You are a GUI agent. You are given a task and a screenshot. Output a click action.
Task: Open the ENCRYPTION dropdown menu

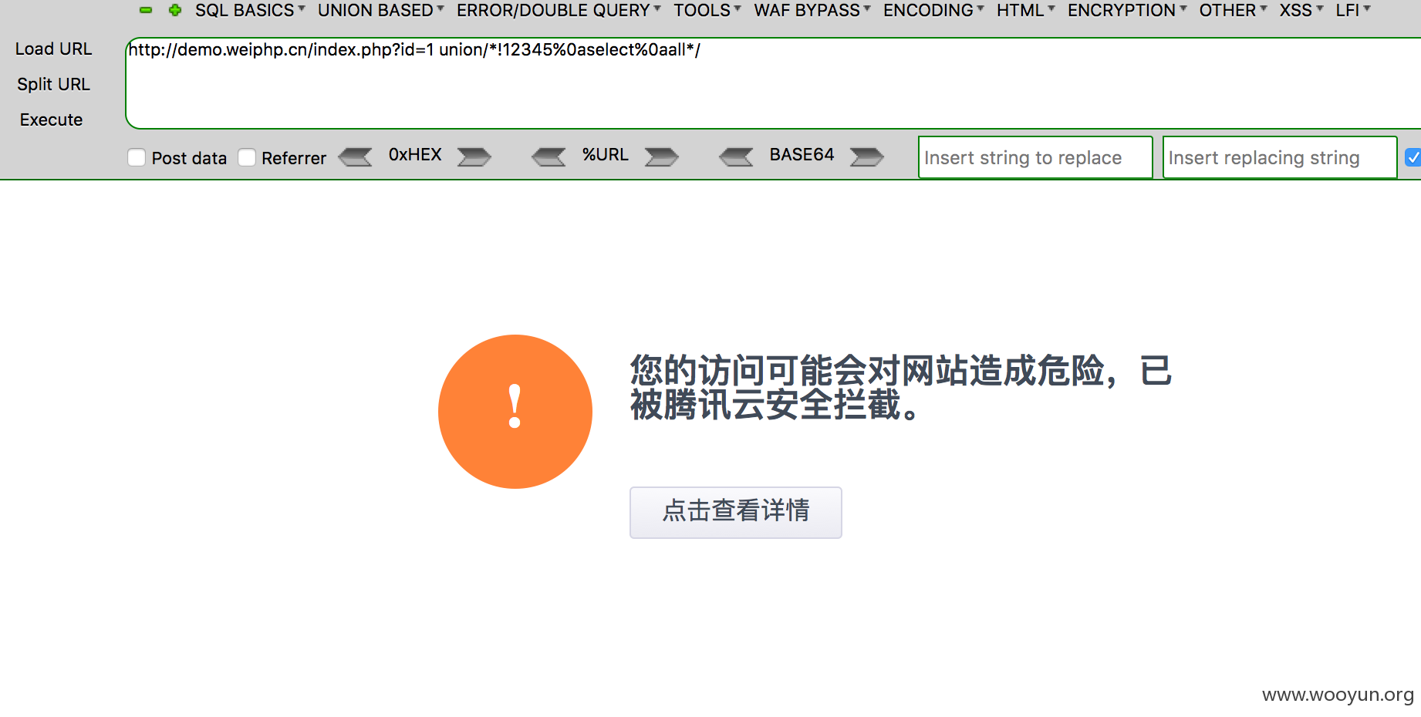(x=1127, y=10)
